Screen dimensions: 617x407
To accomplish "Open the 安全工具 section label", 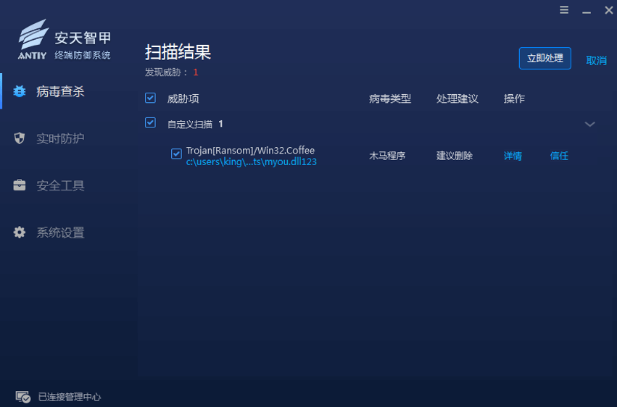I will pos(60,185).
